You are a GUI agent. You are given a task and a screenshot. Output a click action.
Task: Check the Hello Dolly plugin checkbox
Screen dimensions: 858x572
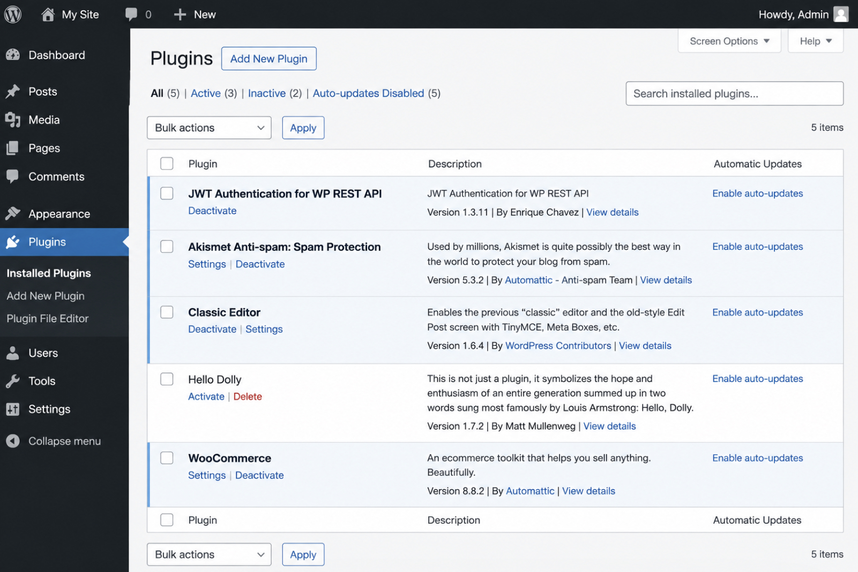[167, 379]
